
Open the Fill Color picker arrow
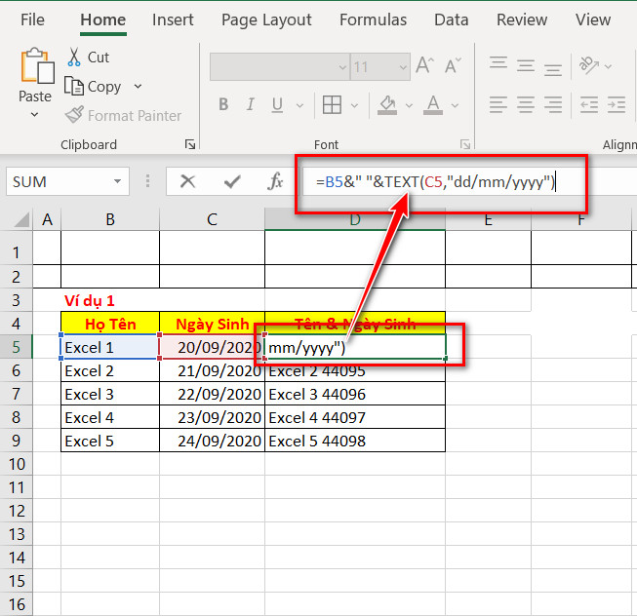click(409, 106)
